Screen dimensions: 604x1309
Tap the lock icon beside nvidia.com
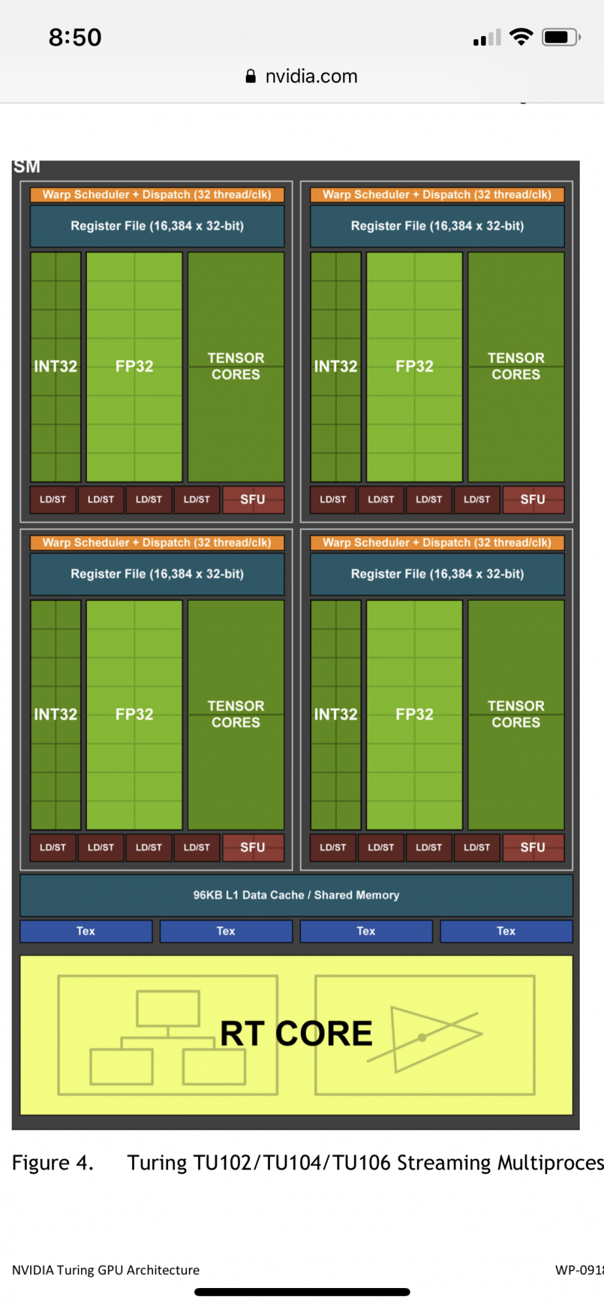click(x=250, y=77)
